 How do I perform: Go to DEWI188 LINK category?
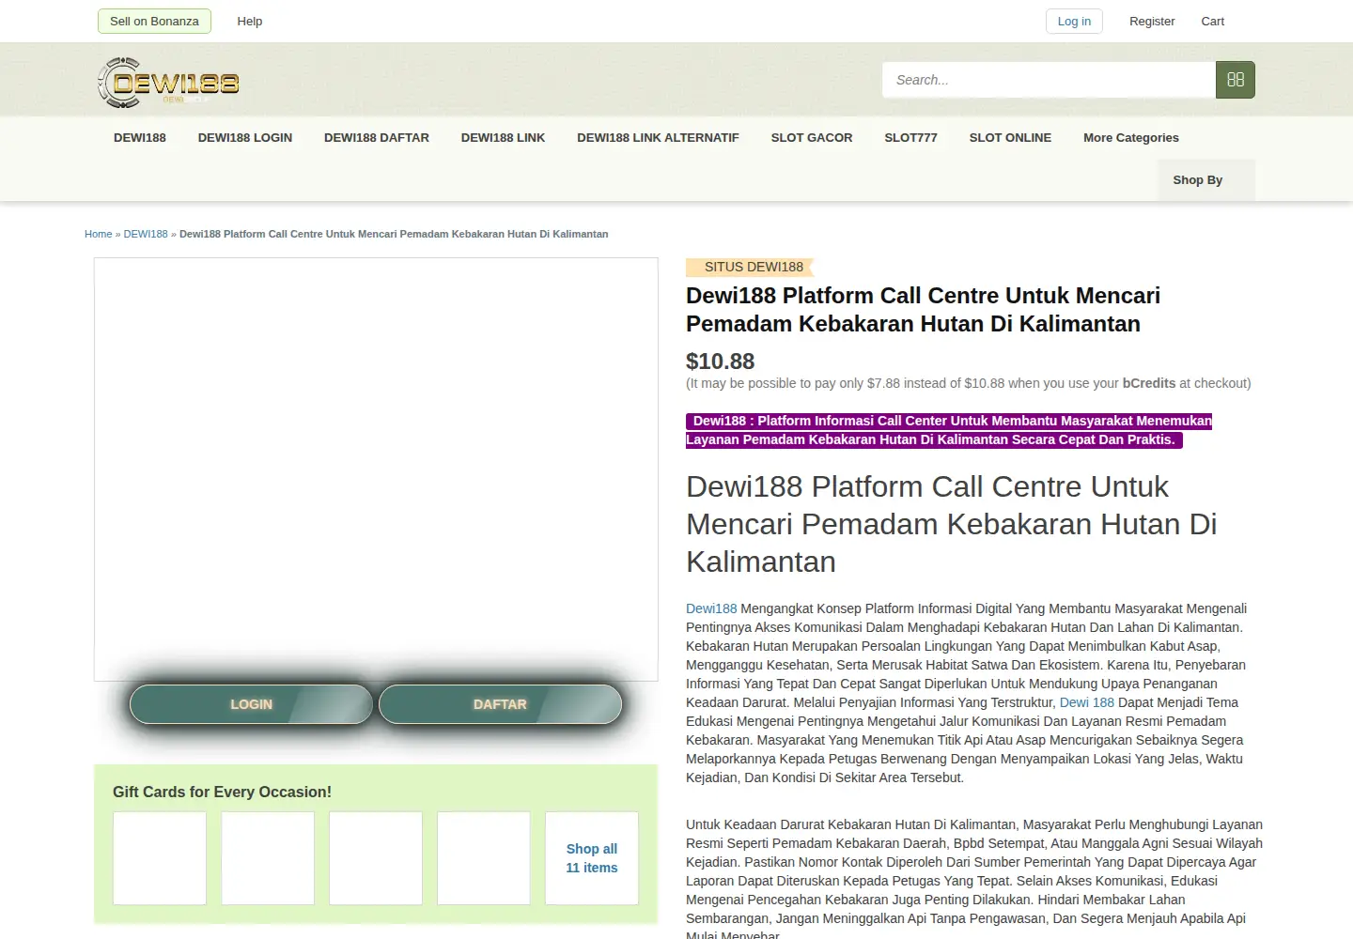click(503, 137)
